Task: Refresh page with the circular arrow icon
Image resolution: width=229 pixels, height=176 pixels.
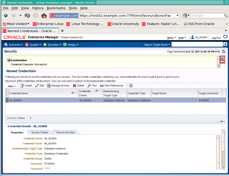Action: 224,52
